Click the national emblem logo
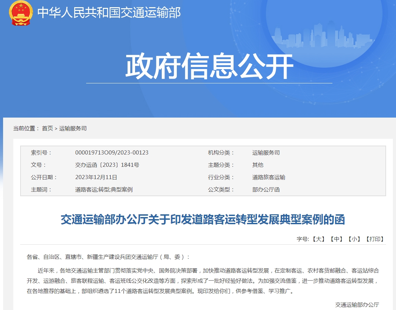The height and width of the screenshot is (310, 396). point(21,13)
